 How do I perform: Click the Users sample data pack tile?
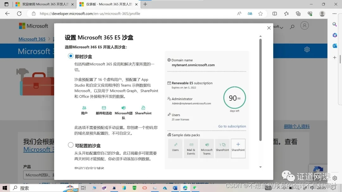point(175,148)
